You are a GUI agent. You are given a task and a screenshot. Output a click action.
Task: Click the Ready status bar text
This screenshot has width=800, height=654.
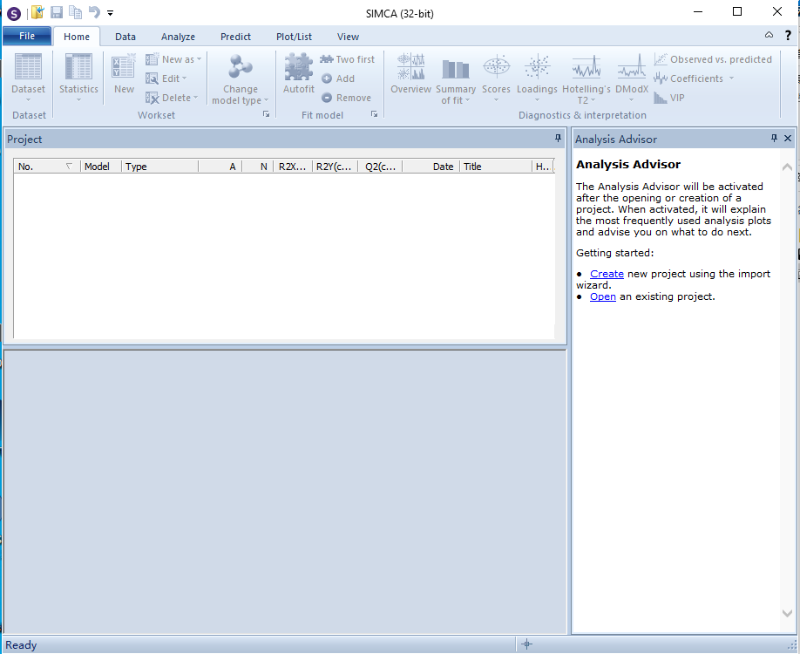coord(21,644)
